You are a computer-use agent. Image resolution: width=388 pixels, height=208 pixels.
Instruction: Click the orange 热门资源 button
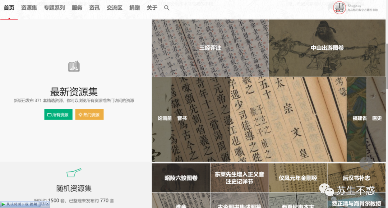(89, 115)
